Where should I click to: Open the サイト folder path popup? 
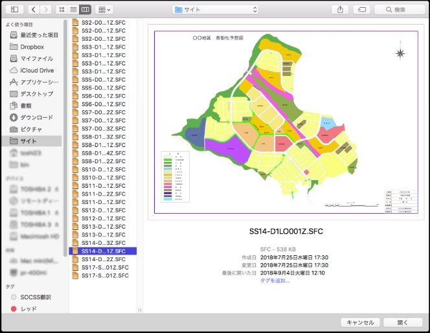tap(216, 10)
